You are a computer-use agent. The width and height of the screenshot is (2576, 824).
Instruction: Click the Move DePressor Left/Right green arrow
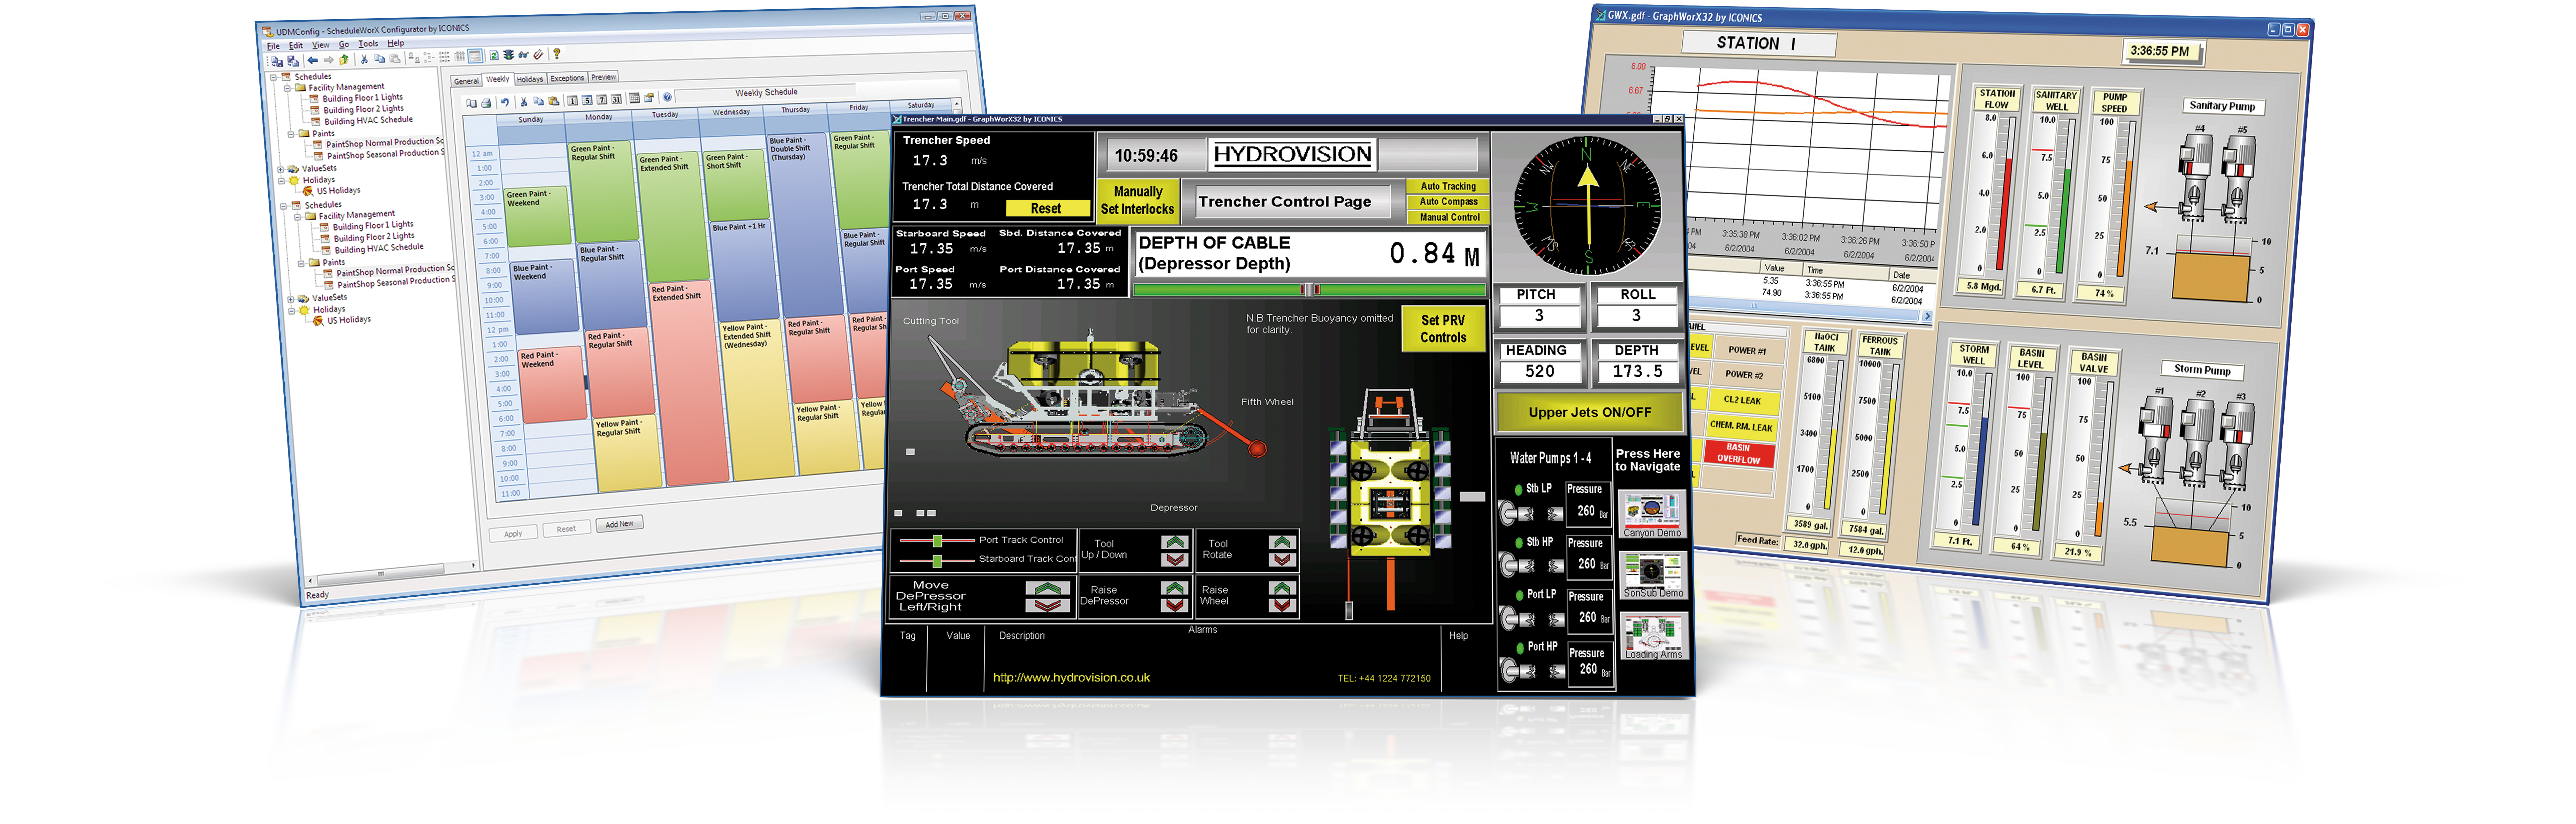tap(1048, 588)
